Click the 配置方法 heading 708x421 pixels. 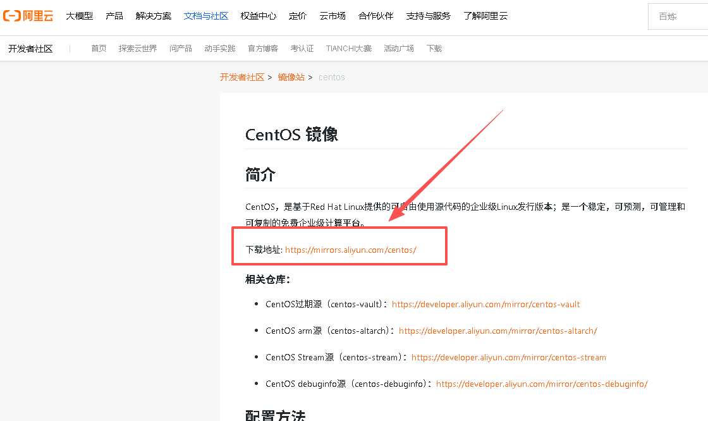(x=275, y=415)
